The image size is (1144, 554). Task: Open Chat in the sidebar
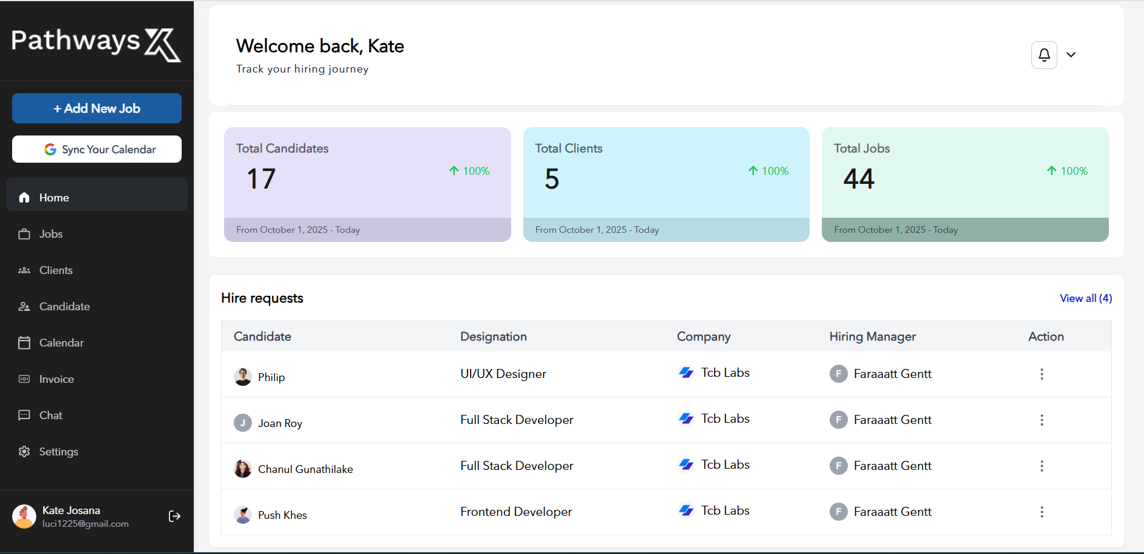[x=97, y=415]
